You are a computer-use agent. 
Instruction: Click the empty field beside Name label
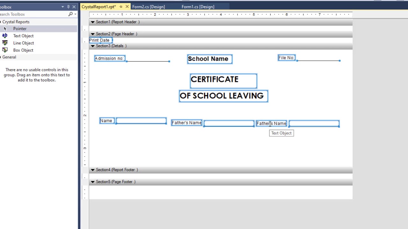(141, 121)
